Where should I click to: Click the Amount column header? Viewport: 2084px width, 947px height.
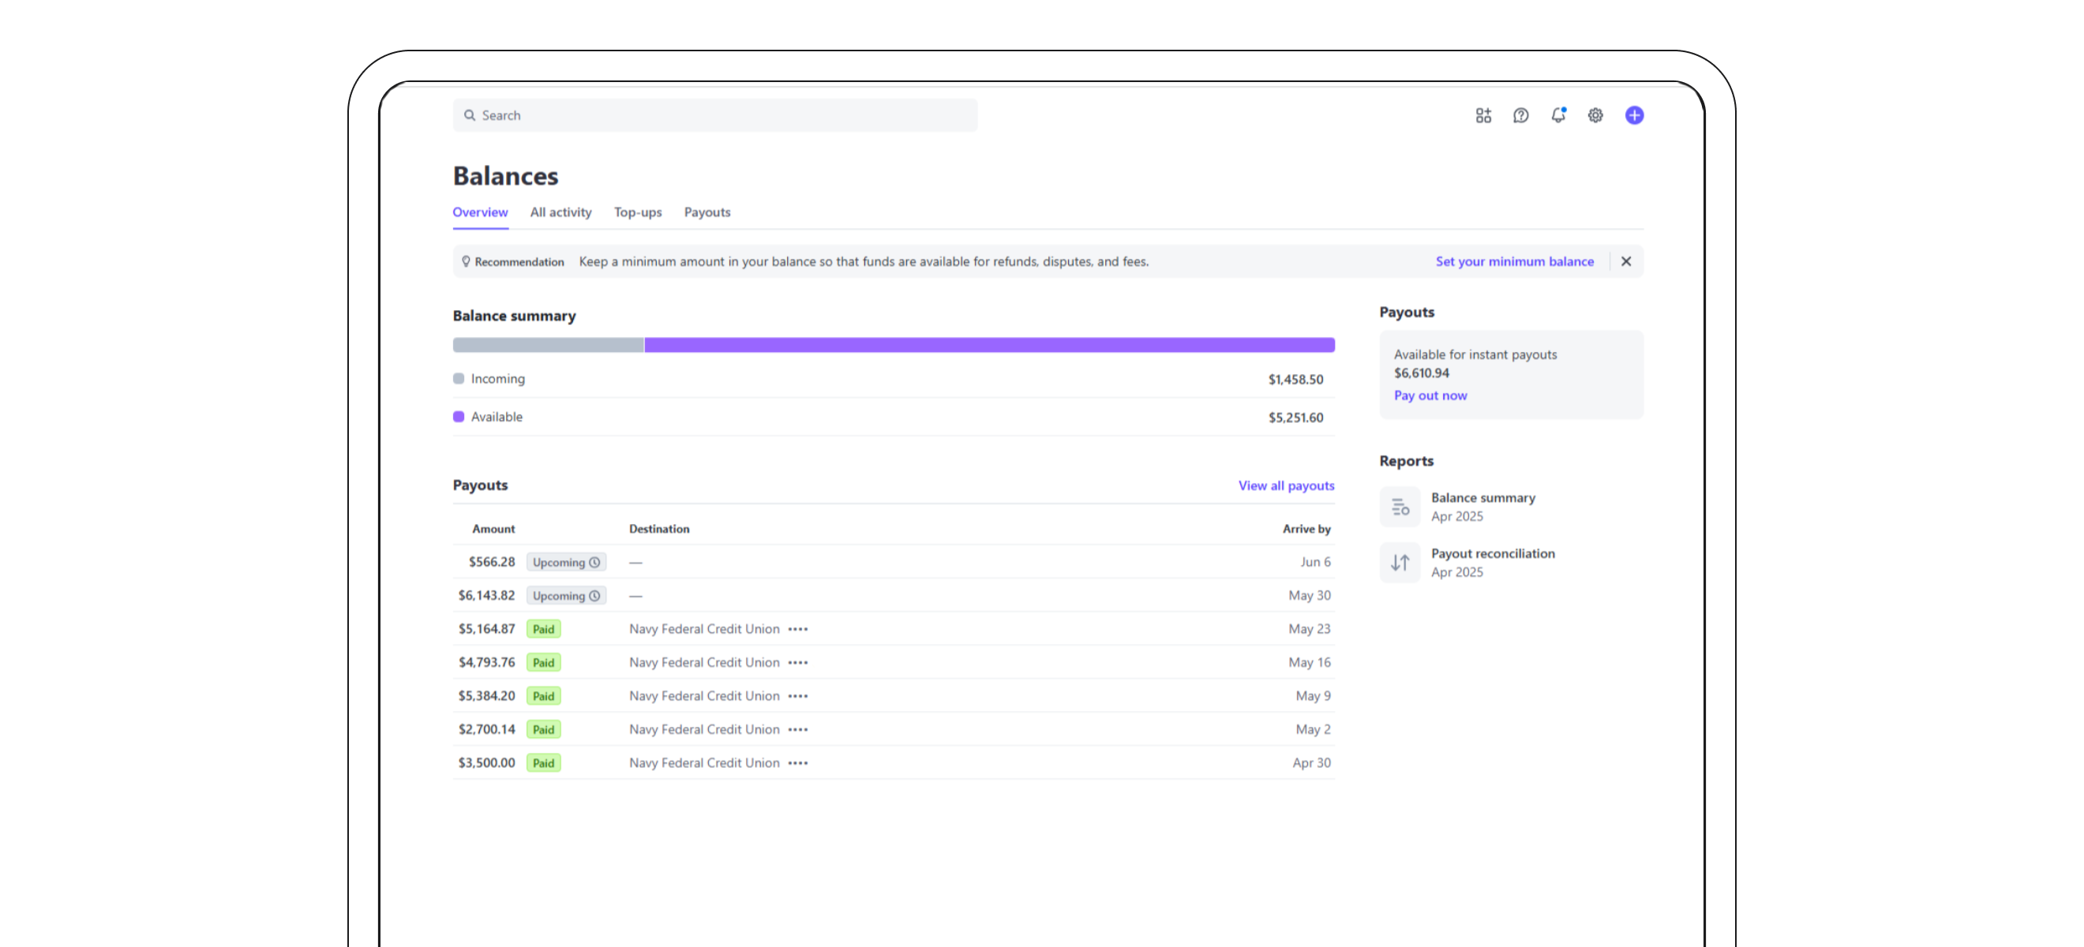coord(493,529)
